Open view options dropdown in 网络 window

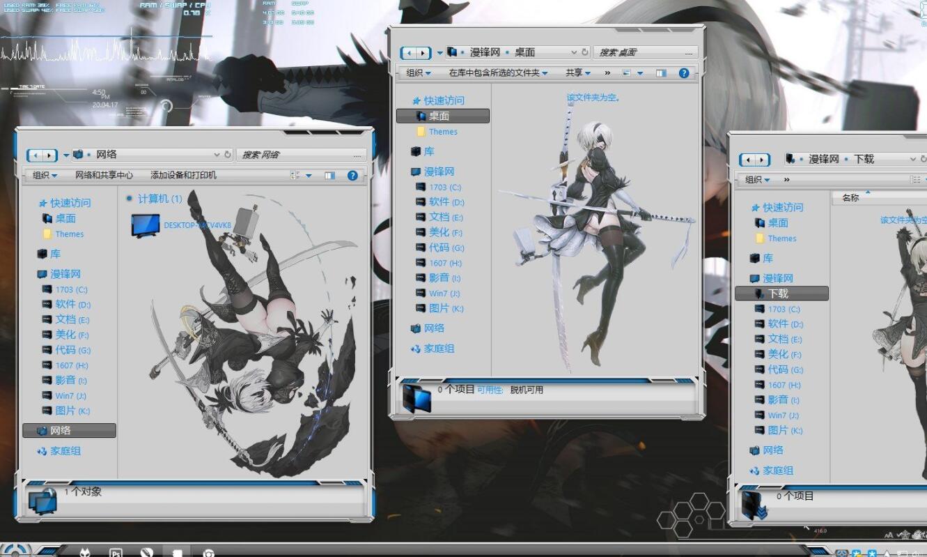pyautogui.click(x=309, y=176)
